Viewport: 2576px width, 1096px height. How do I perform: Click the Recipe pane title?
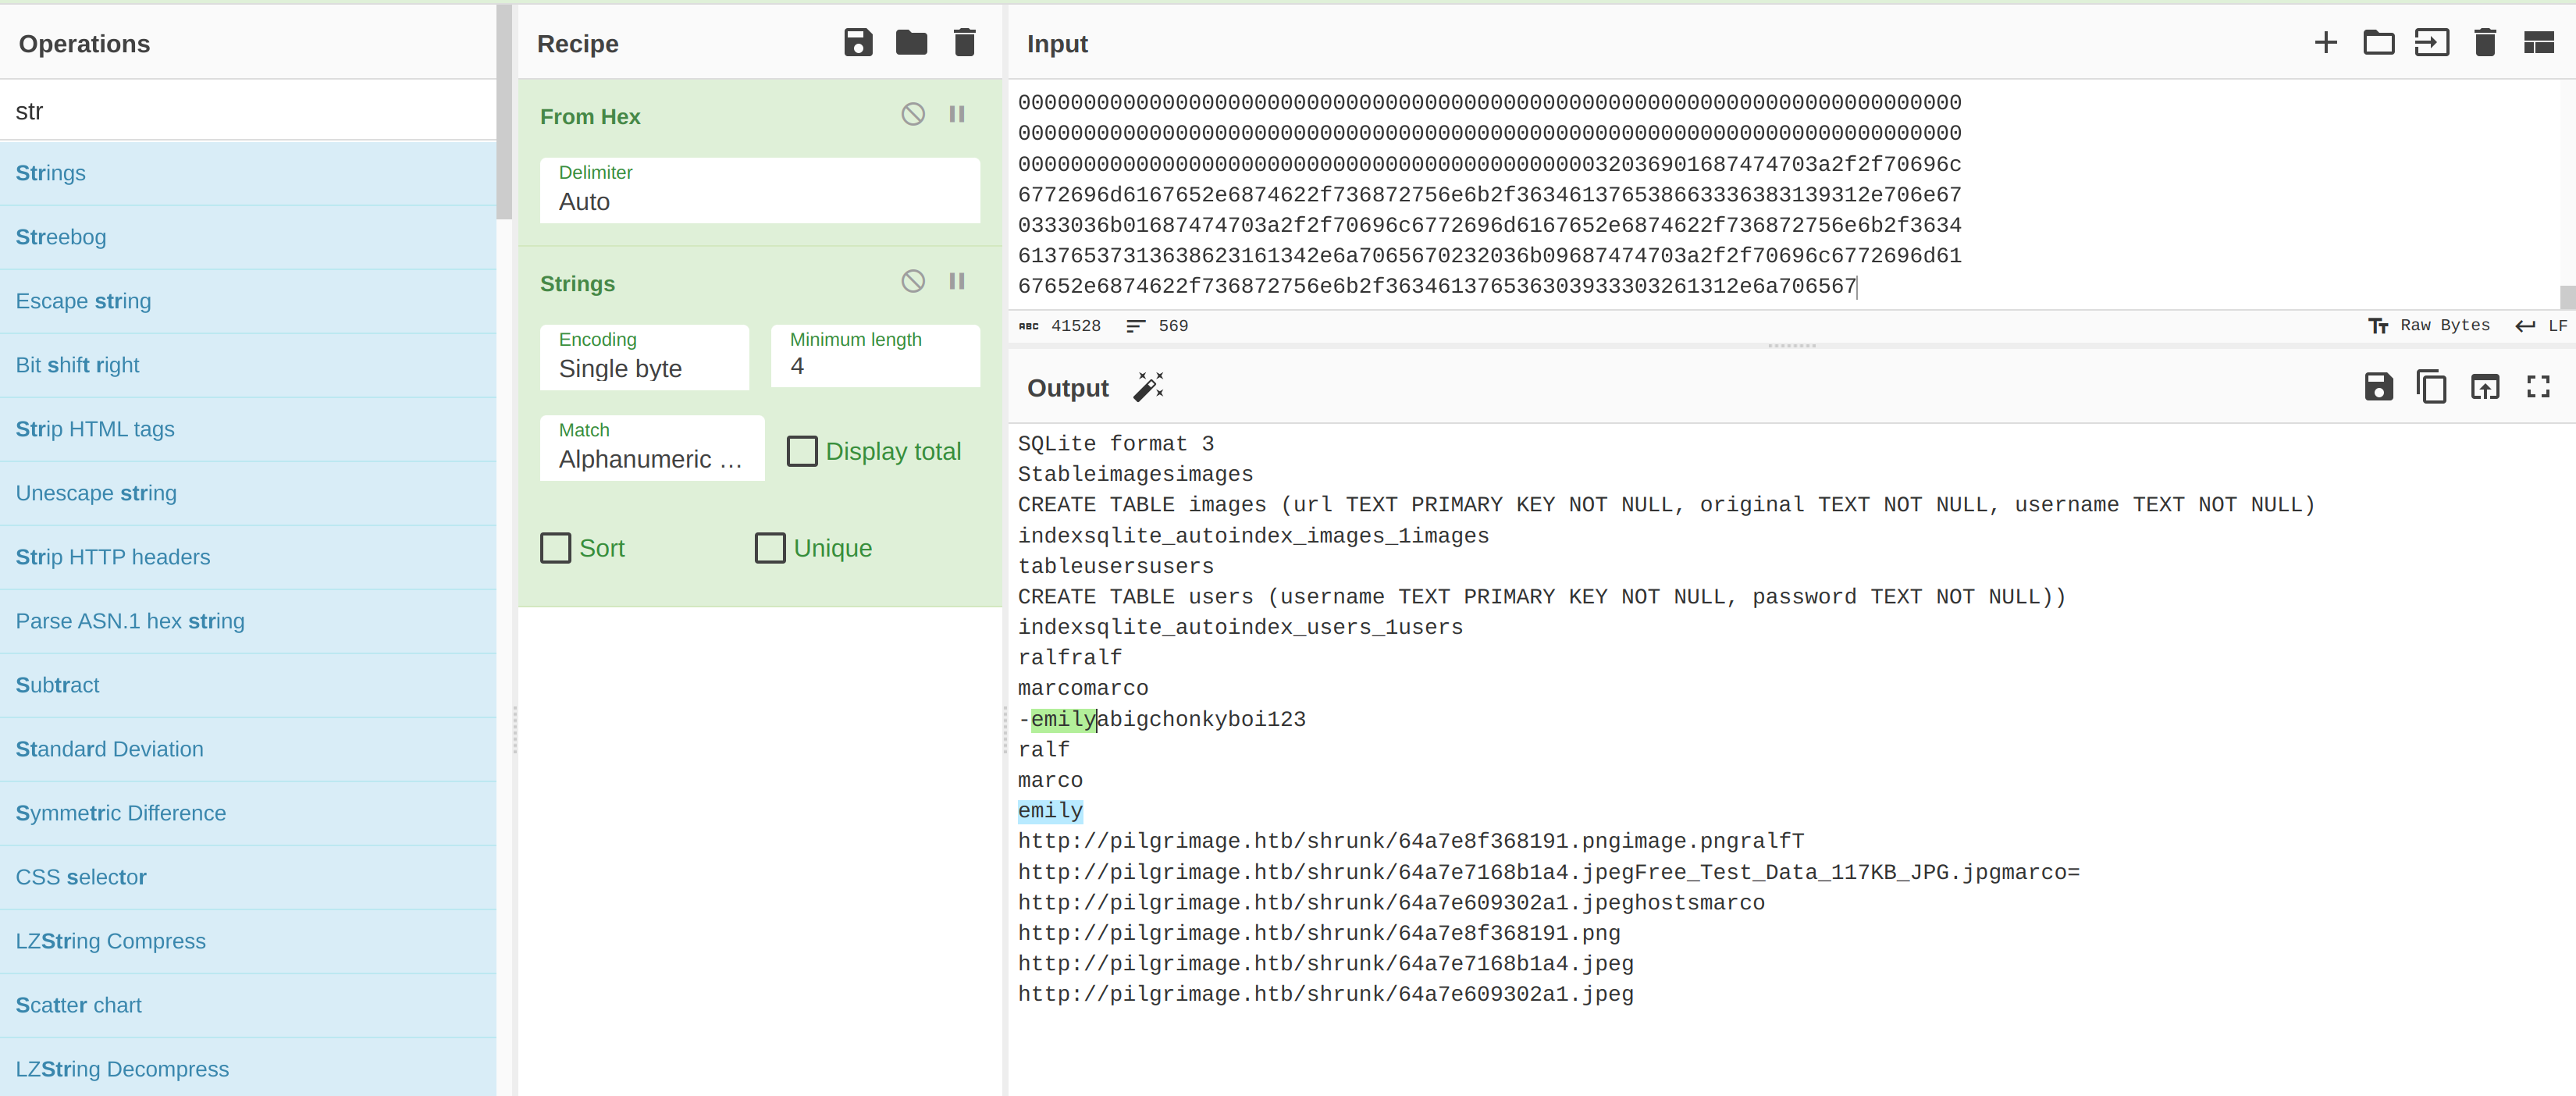point(577,44)
